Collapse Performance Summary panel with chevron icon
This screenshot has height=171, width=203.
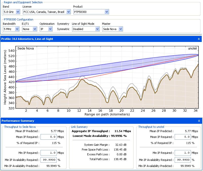point(199,121)
